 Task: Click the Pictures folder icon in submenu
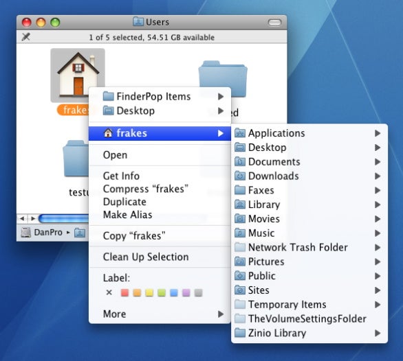(x=240, y=261)
